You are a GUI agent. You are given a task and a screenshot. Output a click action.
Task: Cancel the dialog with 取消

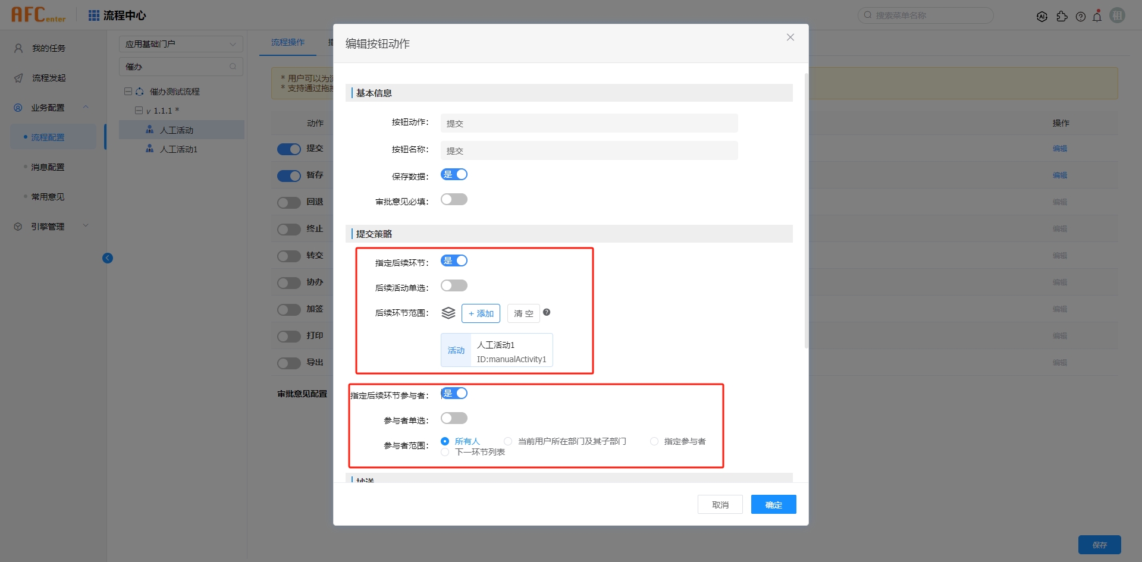coord(720,504)
